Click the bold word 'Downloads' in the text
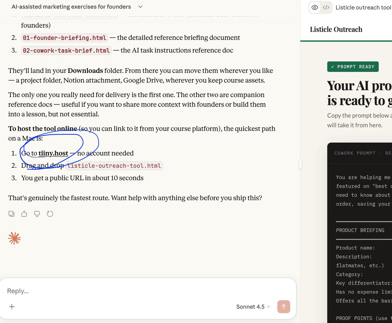Image resolution: width=392 pixels, height=323 pixels. point(85,70)
